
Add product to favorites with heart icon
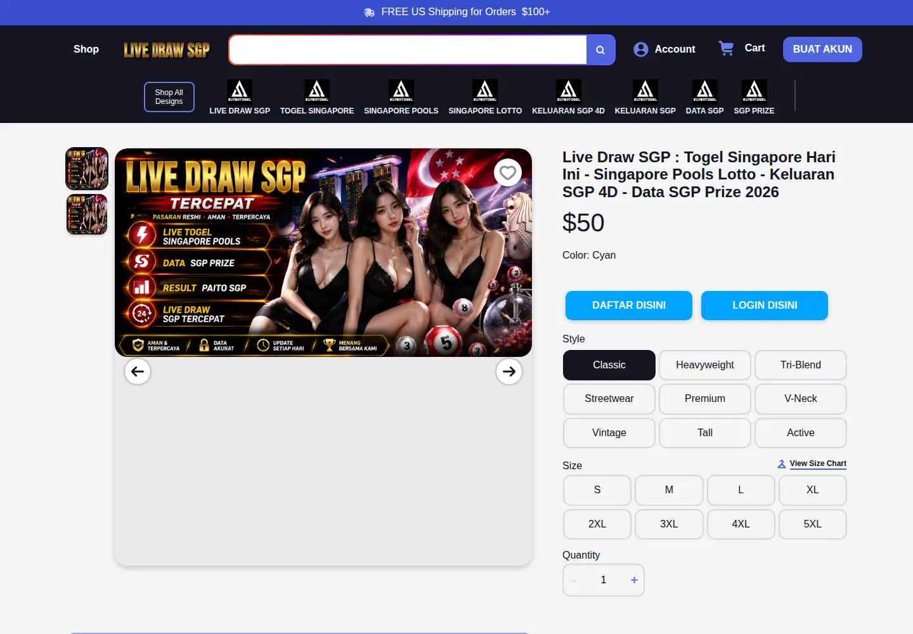click(x=508, y=172)
